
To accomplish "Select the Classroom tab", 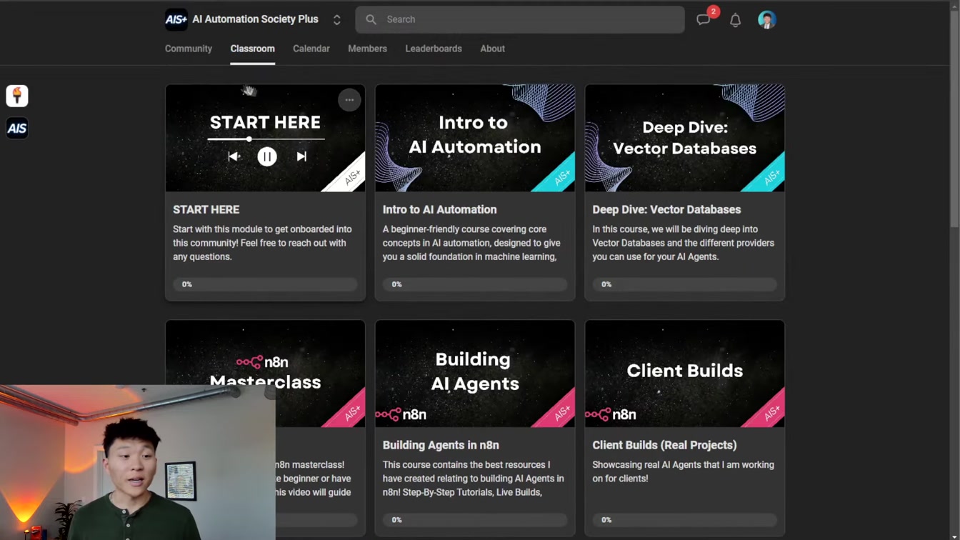I will click(252, 49).
